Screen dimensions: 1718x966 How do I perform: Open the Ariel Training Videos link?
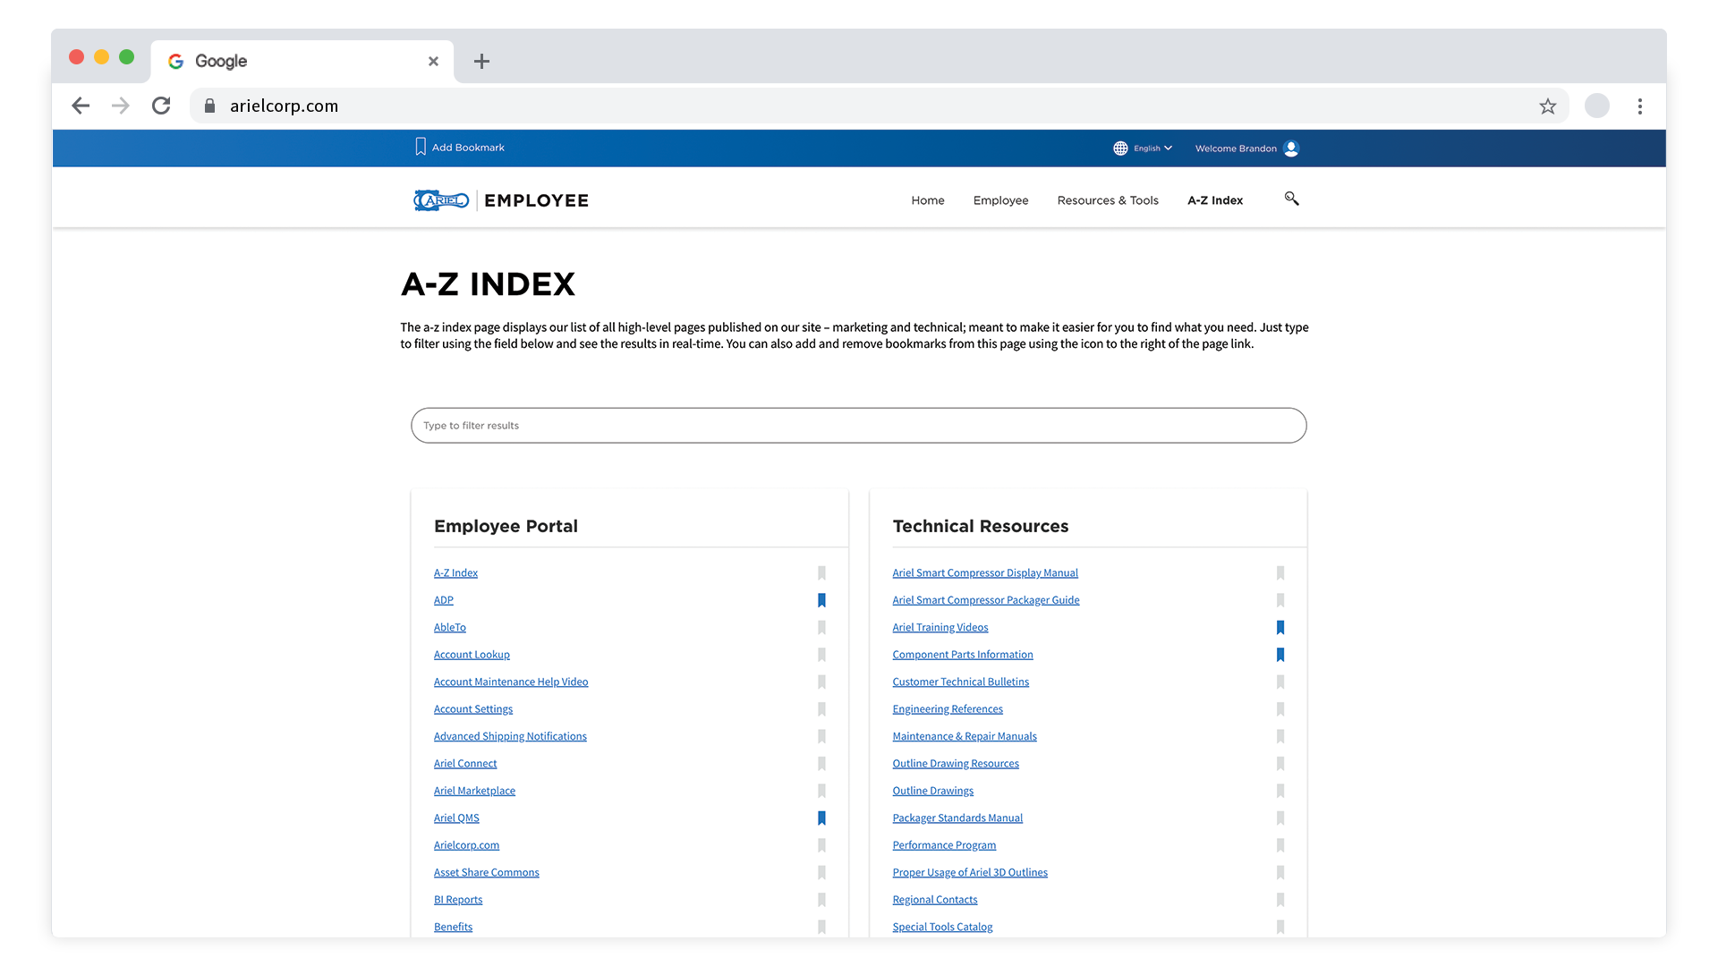[940, 628]
